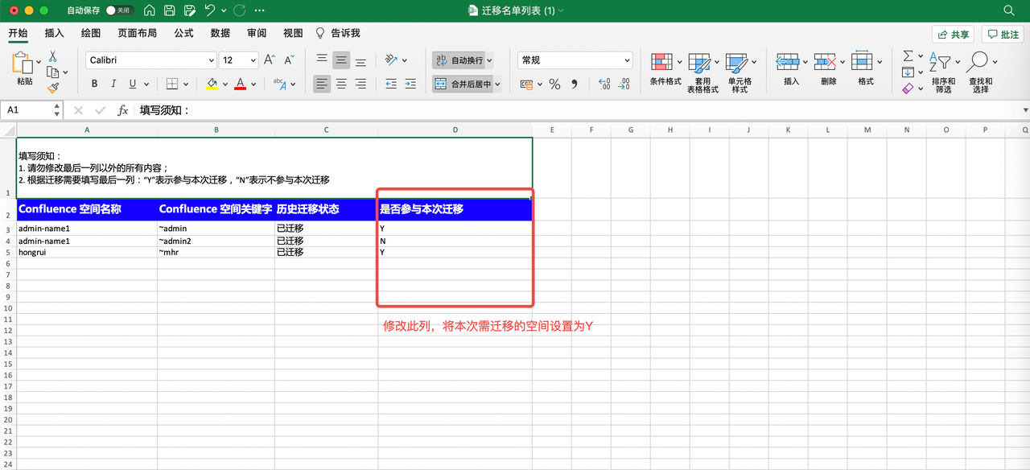Increase the indent level
1030x470 pixels.
(x=410, y=84)
